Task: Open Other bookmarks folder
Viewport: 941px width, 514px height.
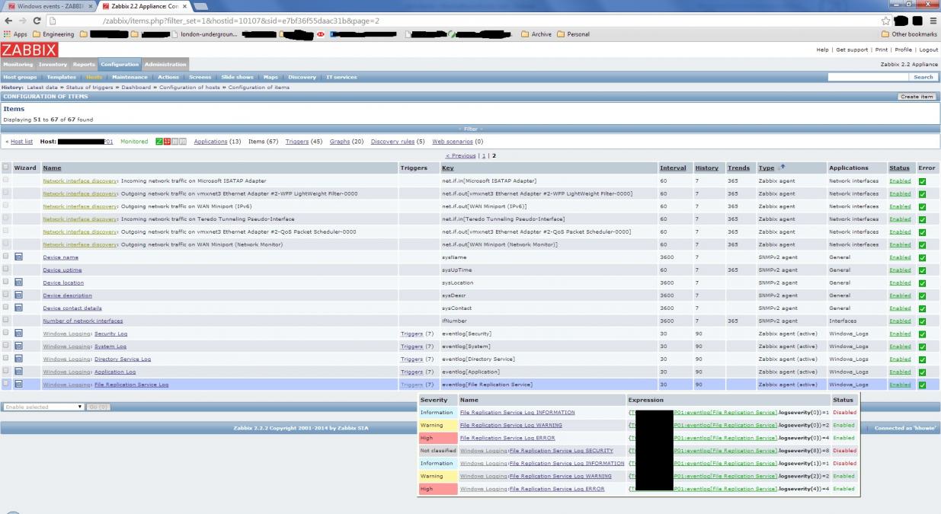Action: 909,34
